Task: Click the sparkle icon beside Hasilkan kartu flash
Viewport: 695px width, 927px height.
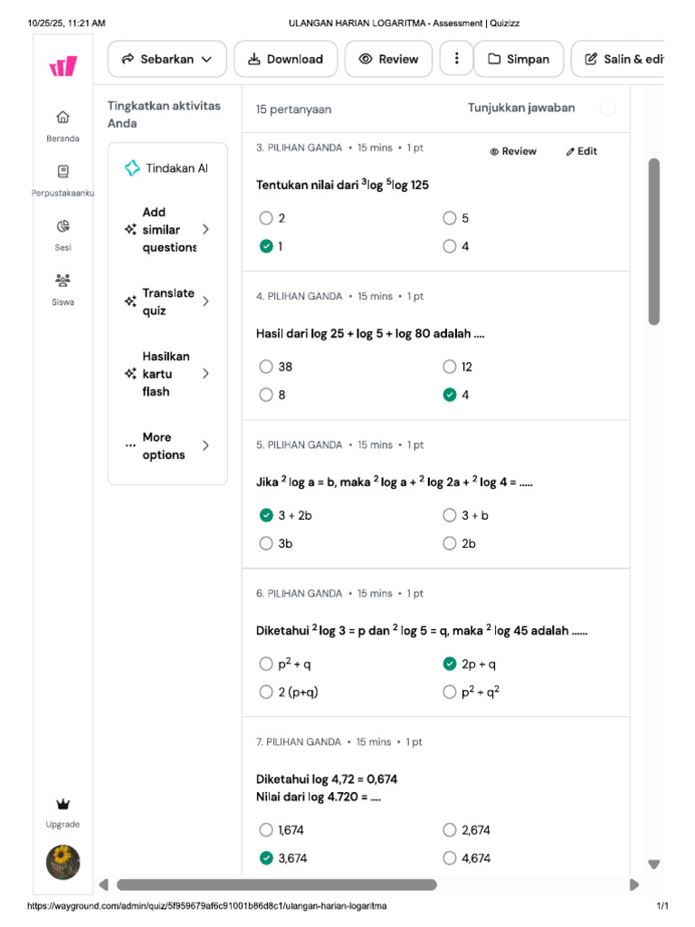Action: [130, 374]
